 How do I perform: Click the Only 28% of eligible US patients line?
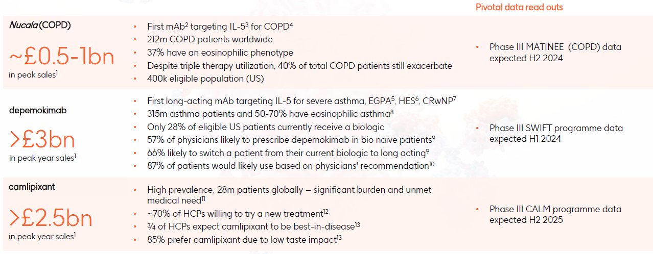tap(265, 127)
